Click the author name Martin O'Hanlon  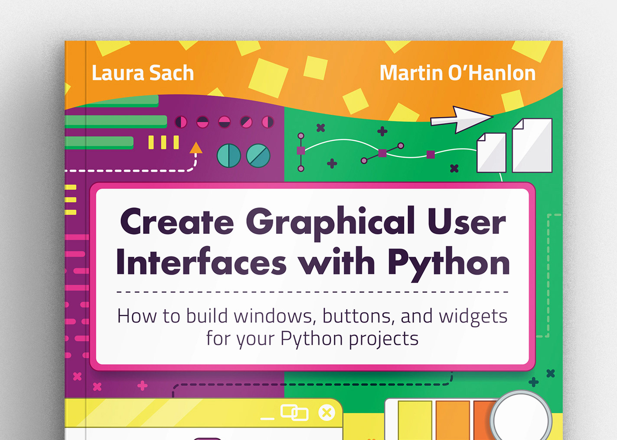click(x=457, y=73)
